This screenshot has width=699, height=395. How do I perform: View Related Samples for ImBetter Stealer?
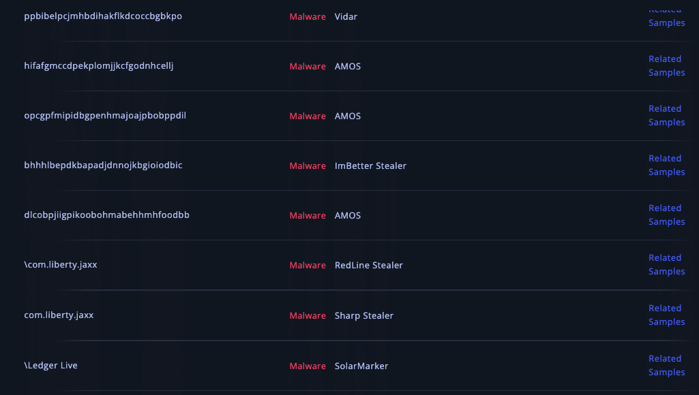[666, 165]
